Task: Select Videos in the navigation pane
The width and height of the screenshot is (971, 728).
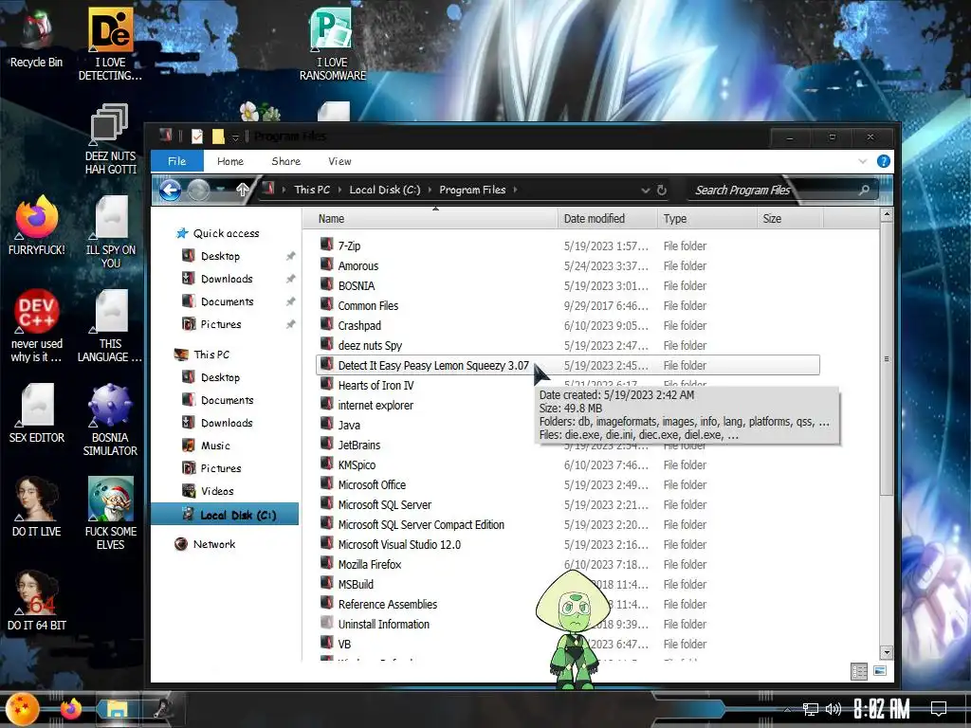Action: click(217, 491)
